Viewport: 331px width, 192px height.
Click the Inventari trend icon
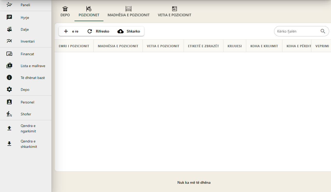[x=9, y=41]
